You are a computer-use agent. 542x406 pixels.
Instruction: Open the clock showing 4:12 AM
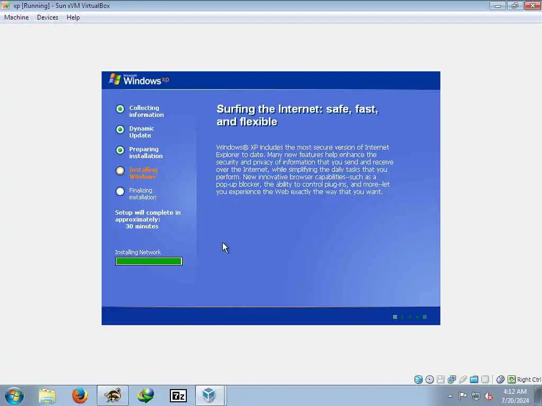coord(515,396)
